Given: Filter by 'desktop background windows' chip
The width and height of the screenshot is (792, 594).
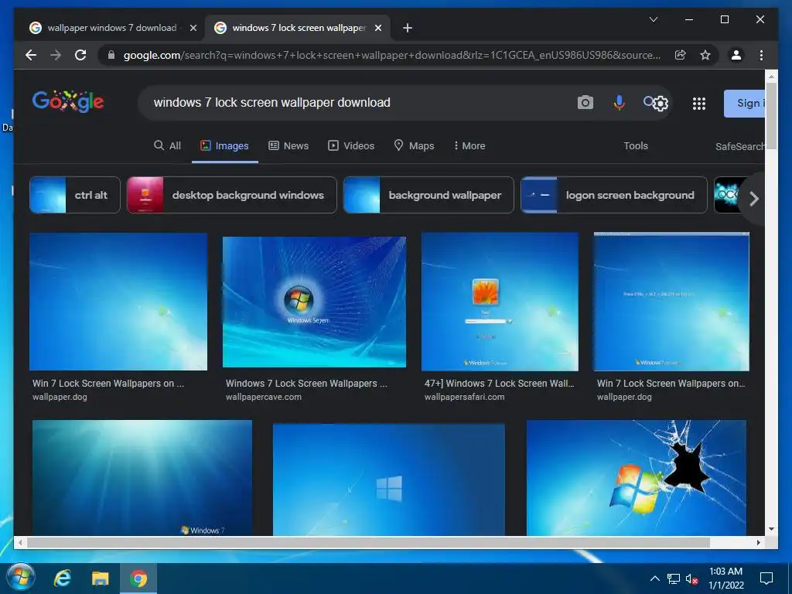Looking at the screenshot, I should click(x=232, y=195).
